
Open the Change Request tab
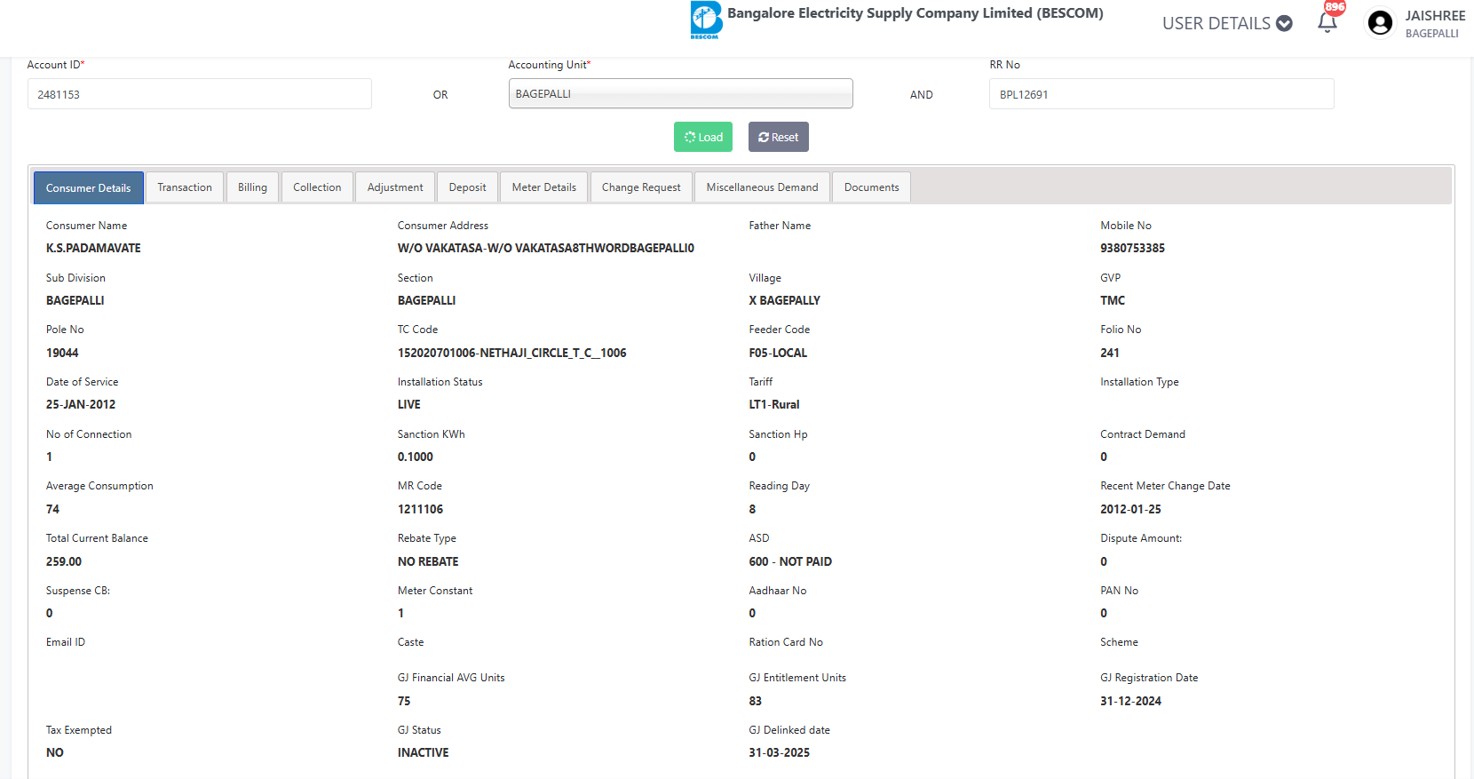641,187
